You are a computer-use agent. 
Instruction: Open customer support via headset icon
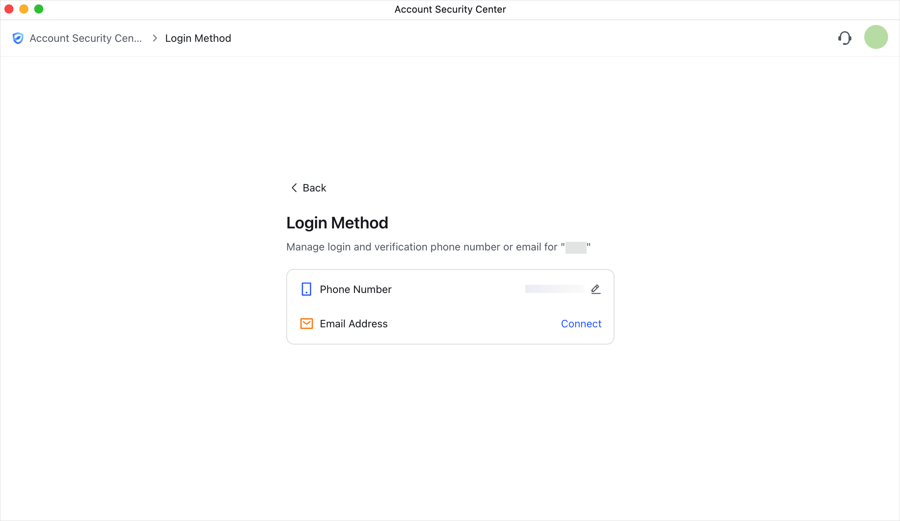tap(845, 38)
